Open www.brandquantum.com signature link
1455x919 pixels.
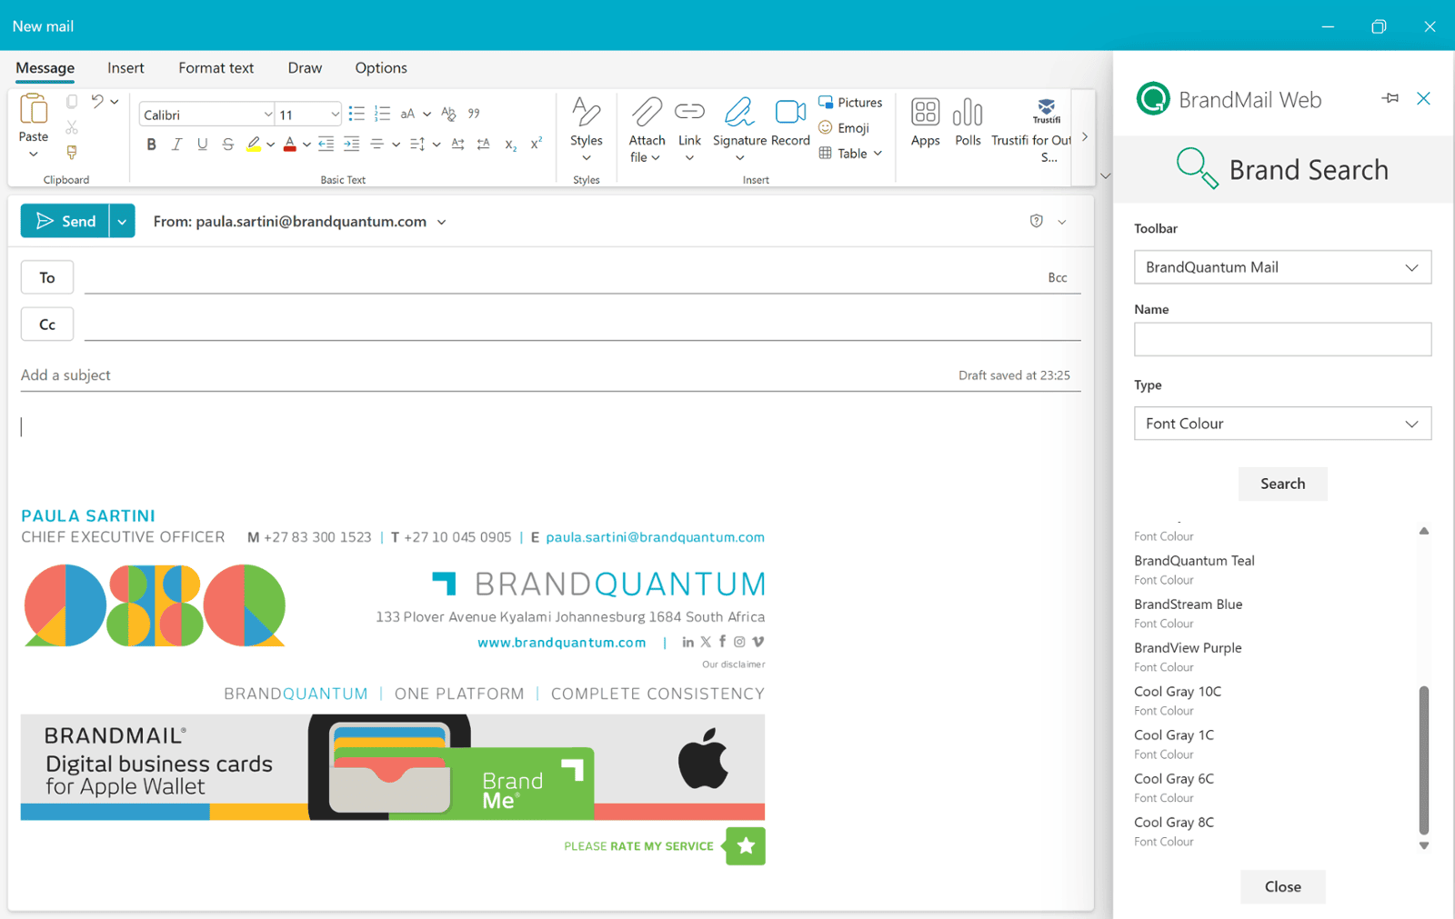(561, 643)
